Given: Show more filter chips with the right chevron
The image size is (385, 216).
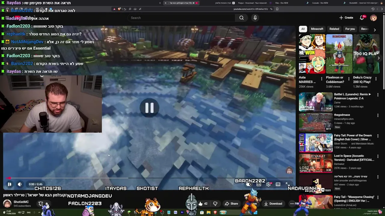Looking at the screenshot, I should pos(374,30).
